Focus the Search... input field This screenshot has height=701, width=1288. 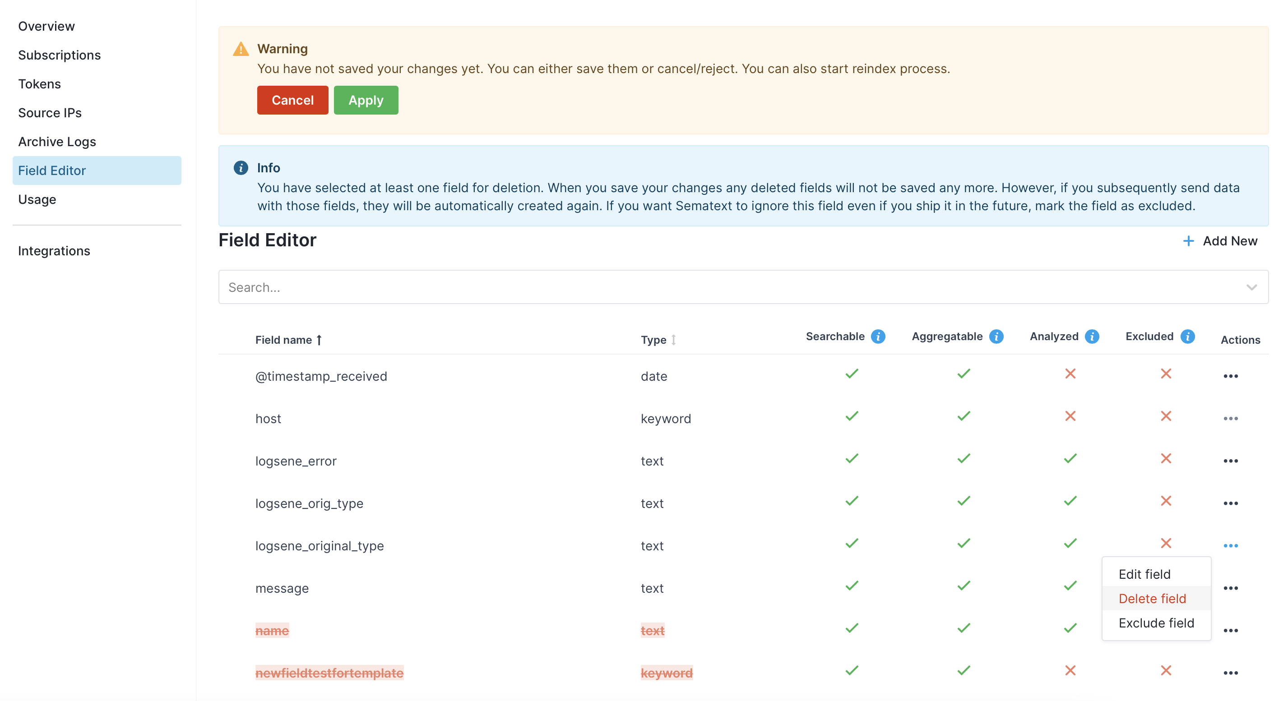[x=743, y=287]
